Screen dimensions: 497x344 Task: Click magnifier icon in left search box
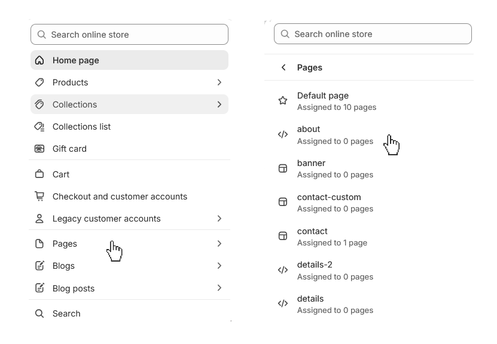click(x=41, y=34)
